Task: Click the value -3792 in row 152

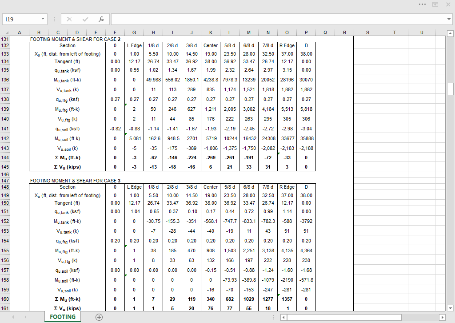Action: [x=306, y=221]
